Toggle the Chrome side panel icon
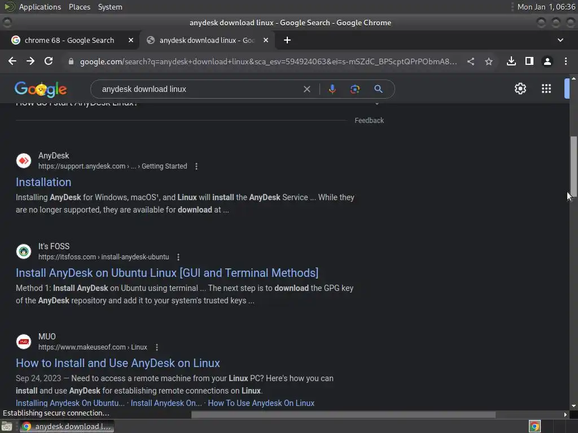 pos(529,61)
